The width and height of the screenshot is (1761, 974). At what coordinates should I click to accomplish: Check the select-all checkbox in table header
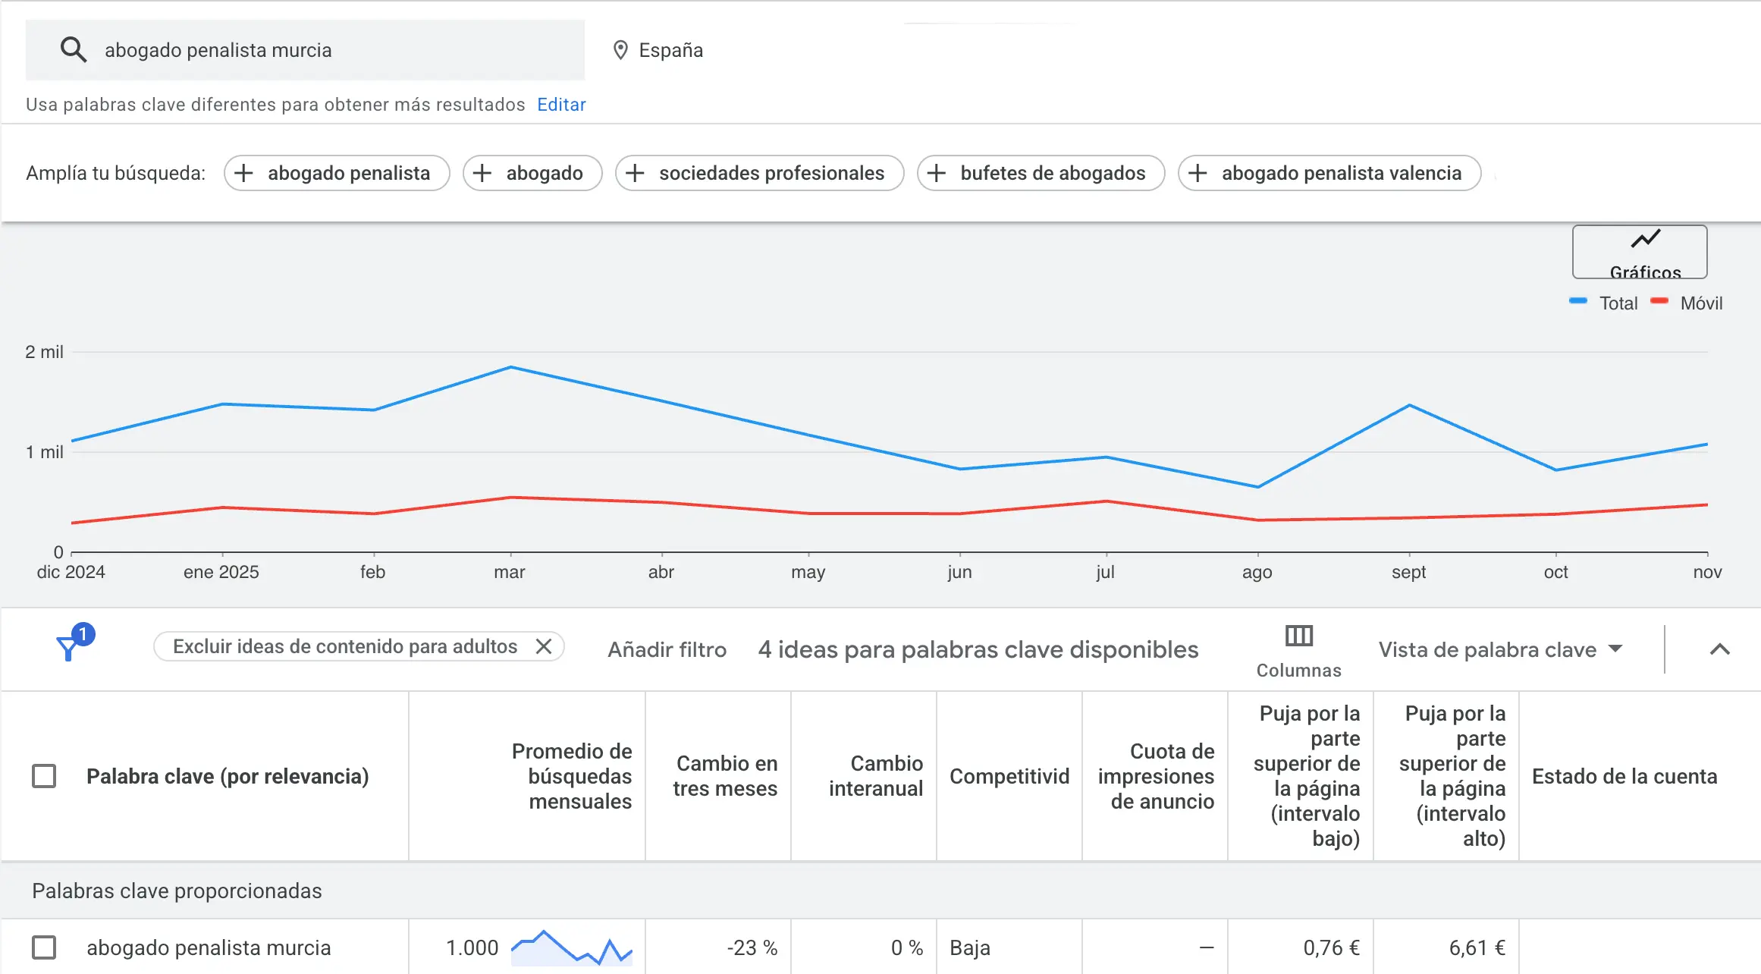point(43,776)
